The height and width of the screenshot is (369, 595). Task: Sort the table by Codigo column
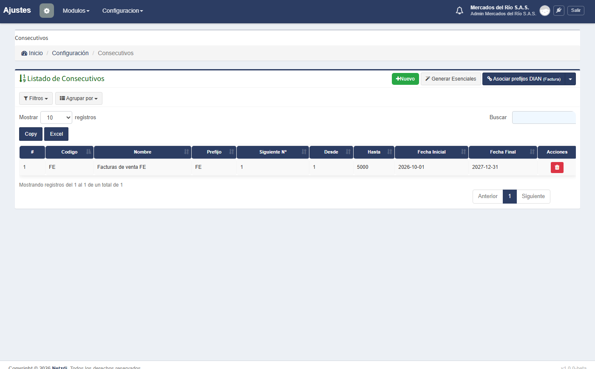(69, 152)
